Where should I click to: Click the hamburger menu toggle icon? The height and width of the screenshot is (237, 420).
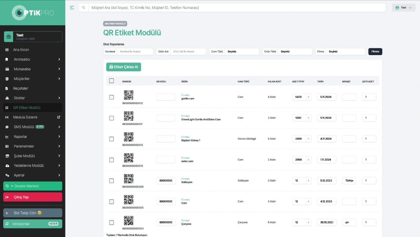[x=72, y=8]
